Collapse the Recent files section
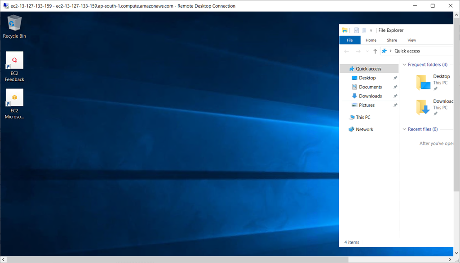Viewport: 460px width, 263px height. pyautogui.click(x=404, y=129)
